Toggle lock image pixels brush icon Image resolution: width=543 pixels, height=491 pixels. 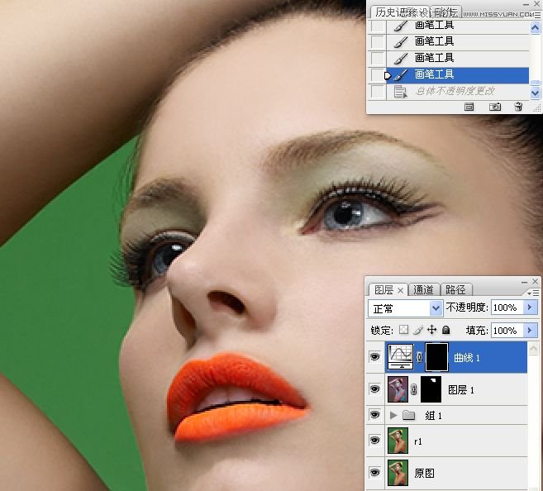pos(418,330)
